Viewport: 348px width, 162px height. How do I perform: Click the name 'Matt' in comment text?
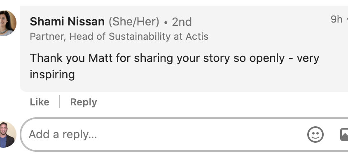point(100,58)
